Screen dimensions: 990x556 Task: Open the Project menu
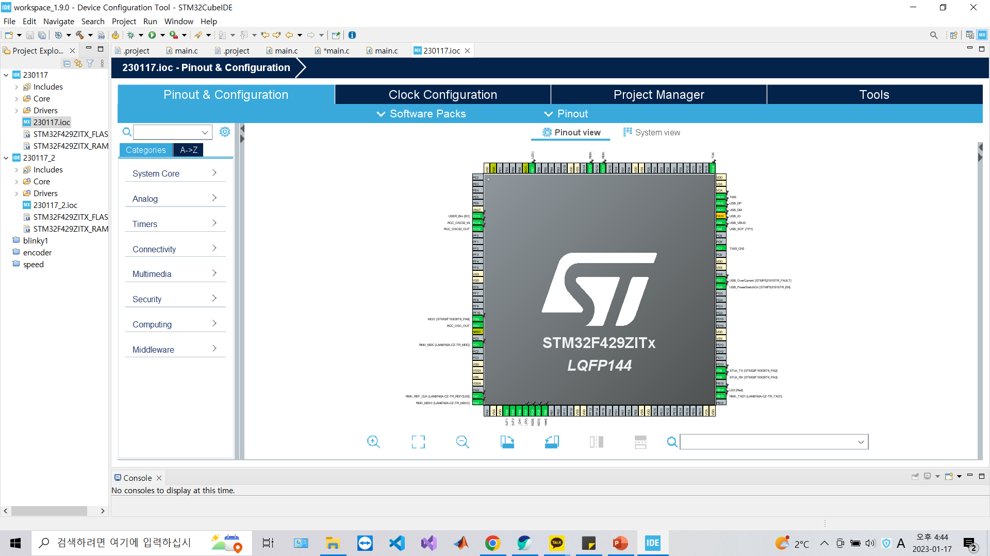click(x=124, y=21)
